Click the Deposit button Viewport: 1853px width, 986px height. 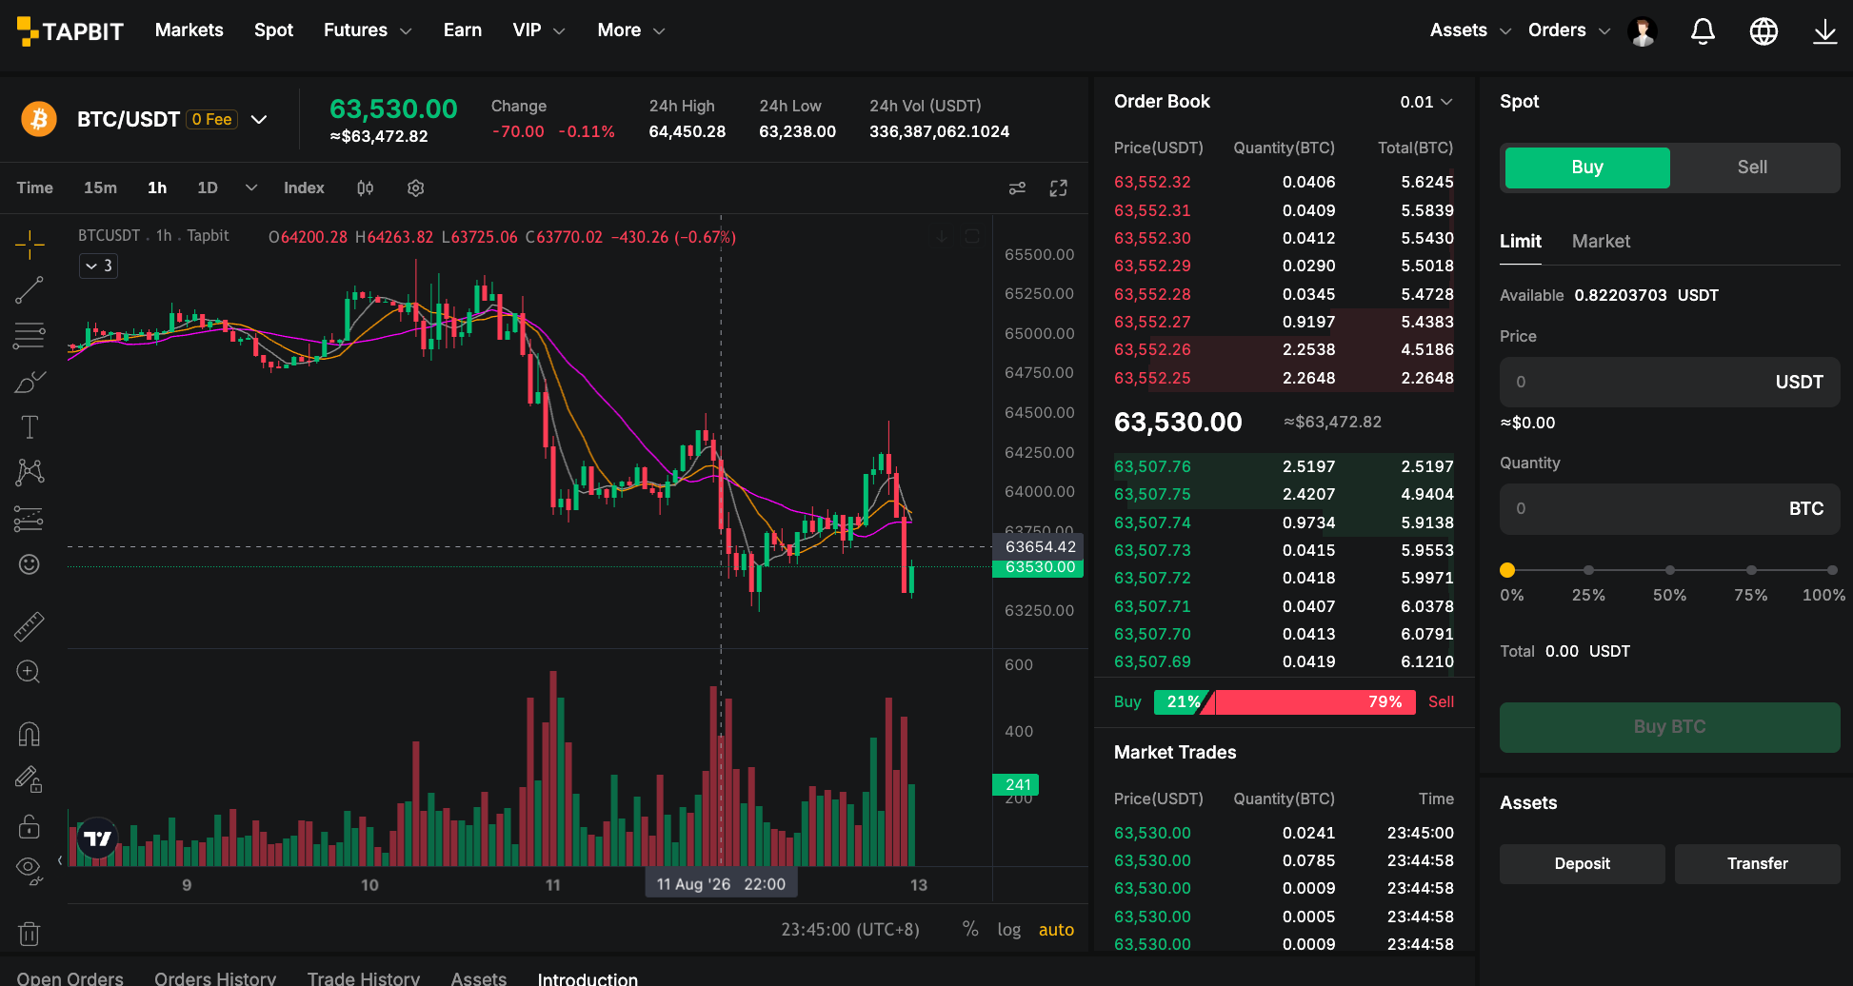click(x=1582, y=864)
